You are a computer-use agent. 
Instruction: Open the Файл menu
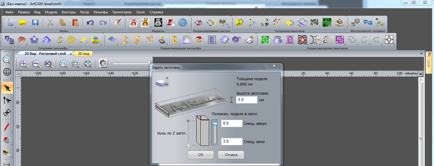[9, 12]
